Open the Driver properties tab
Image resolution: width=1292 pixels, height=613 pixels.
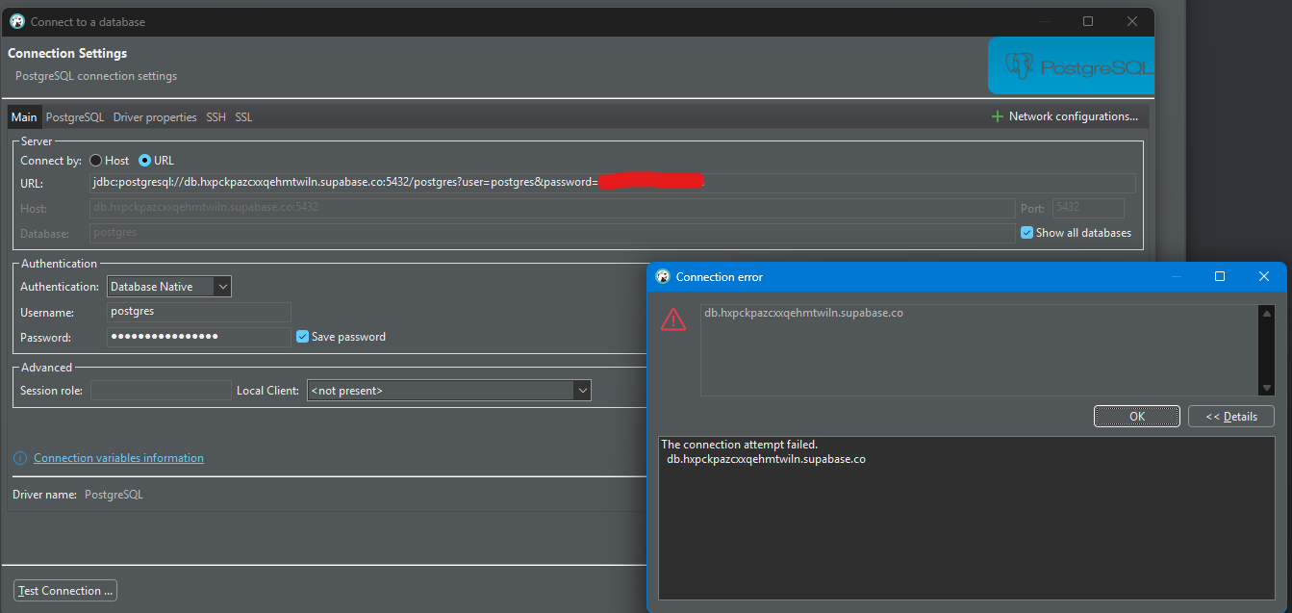pyautogui.click(x=155, y=117)
